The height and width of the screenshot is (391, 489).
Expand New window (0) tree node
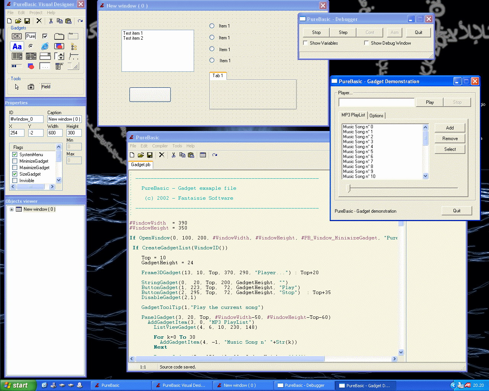click(11, 209)
